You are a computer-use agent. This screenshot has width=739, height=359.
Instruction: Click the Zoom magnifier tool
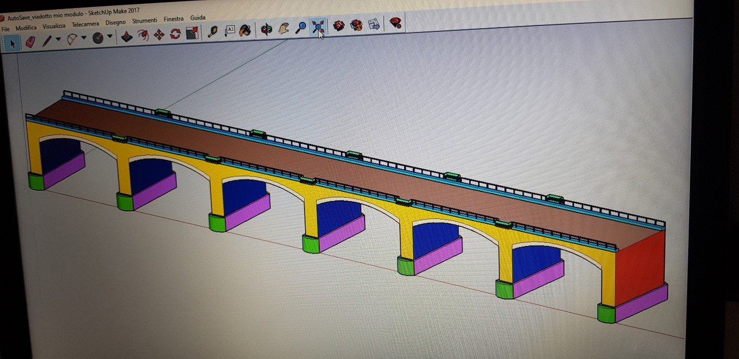point(301,27)
